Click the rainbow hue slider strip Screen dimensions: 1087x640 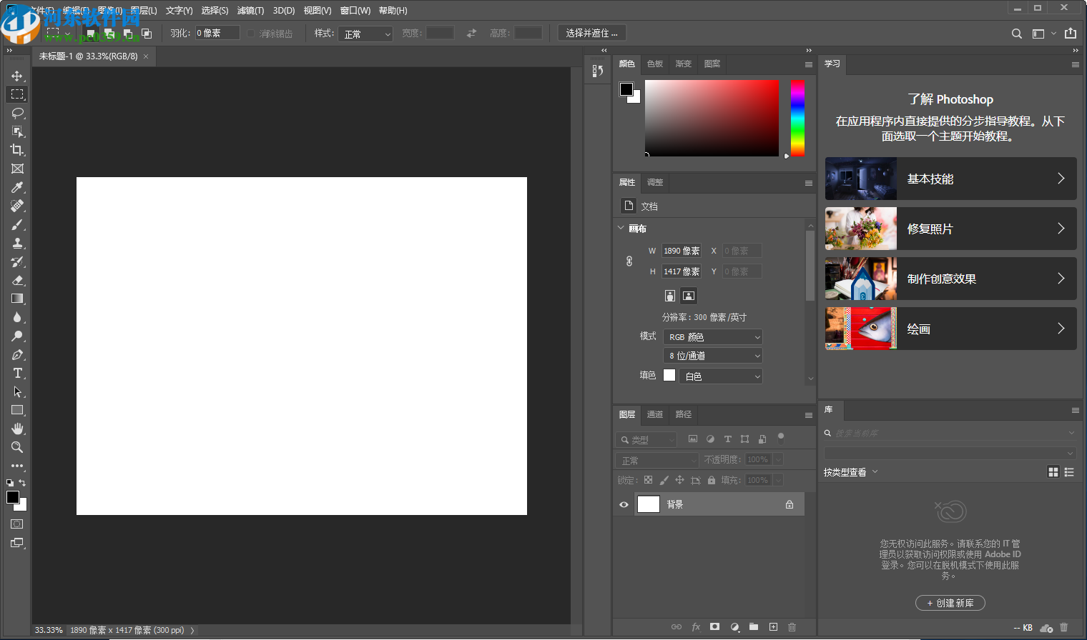[x=797, y=118]
